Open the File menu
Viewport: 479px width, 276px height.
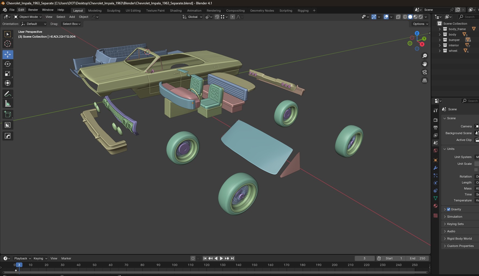click(x=12, y=10)
